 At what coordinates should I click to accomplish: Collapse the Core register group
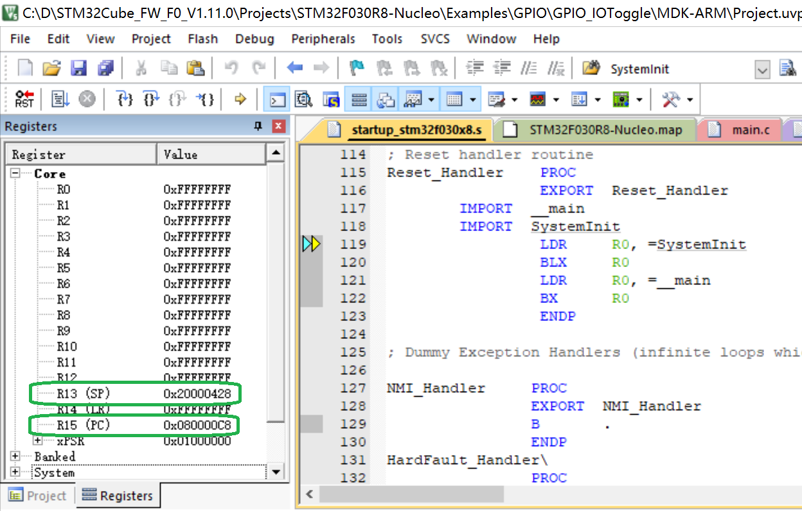coord(15,173)
